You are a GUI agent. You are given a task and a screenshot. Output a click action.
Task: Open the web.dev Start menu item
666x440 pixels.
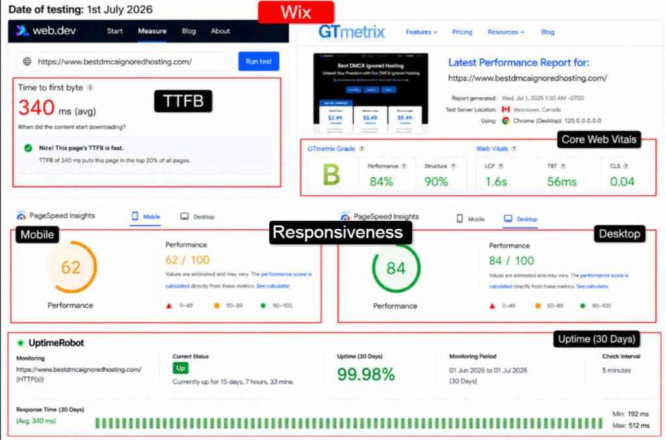pyautogui.click(x=114, y=31)
